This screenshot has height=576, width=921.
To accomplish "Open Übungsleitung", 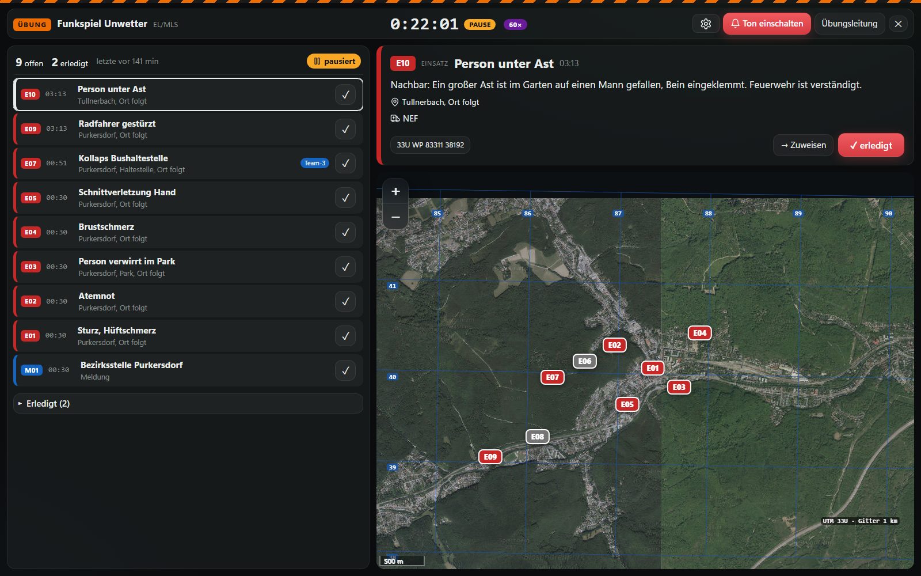I will click(849, 24).
